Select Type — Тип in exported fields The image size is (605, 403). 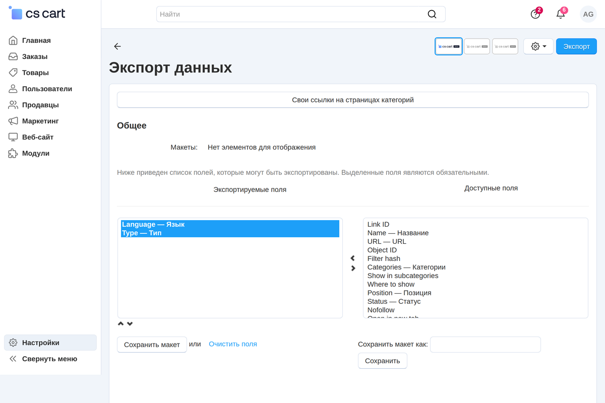click(x=230, y=233)
